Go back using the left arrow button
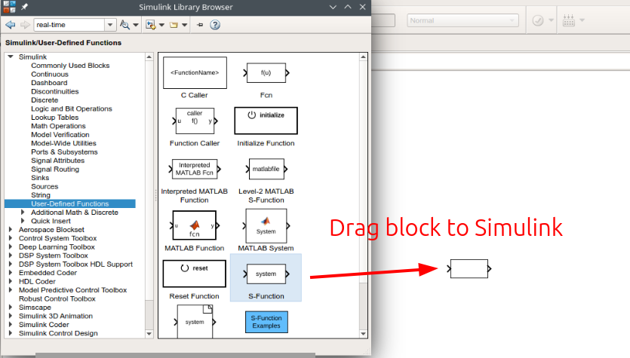Image resolution: width=630 pixels, height=358 pixels. click(x=11, y=25)
